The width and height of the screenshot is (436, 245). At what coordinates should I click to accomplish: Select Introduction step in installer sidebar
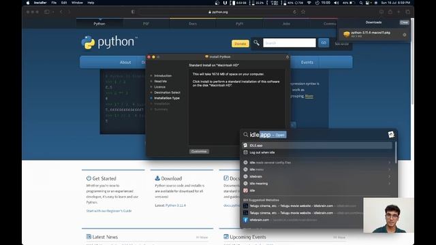pyautogui.click(x=163, y=76)
